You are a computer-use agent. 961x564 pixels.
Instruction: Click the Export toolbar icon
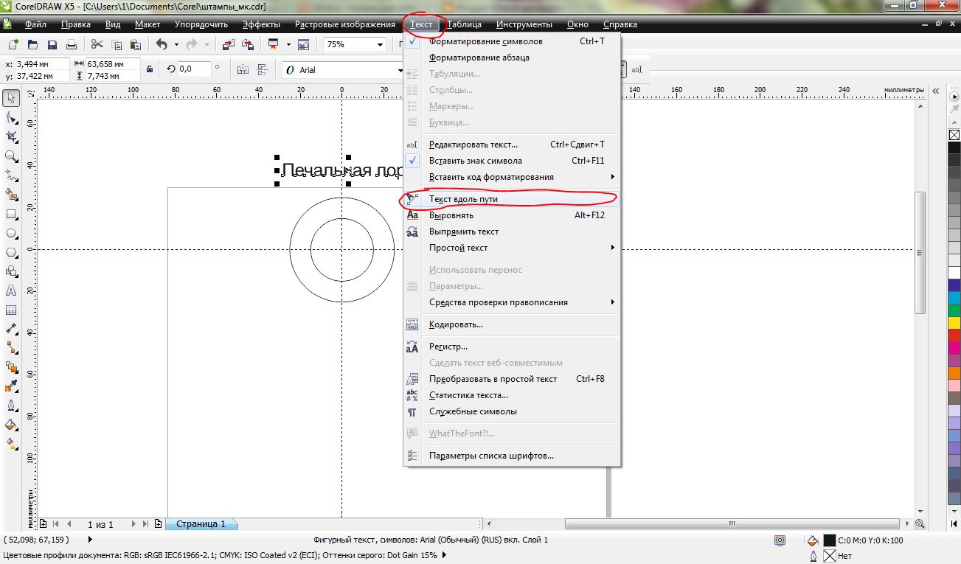click(247, 45)
